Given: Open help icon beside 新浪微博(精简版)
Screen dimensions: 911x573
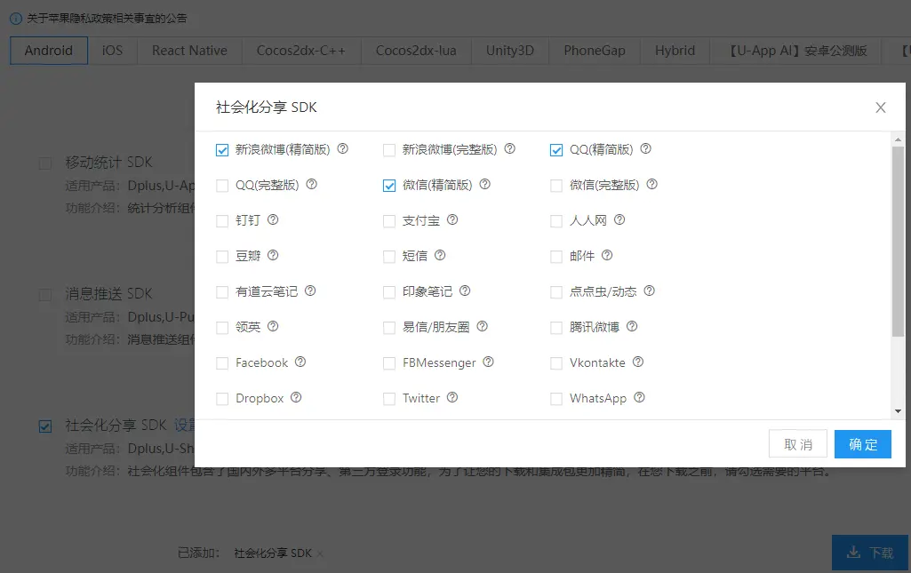Looking at the screenshot, I should [x=343, y=148].
